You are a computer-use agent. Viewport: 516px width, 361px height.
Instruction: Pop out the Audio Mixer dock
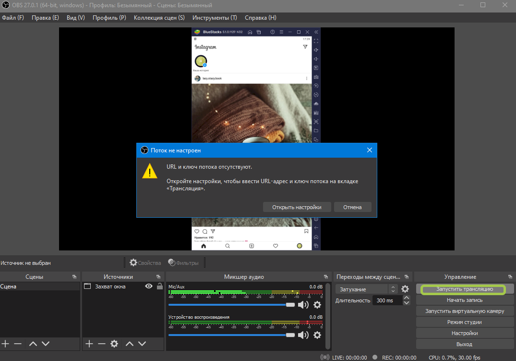click(327, 277)
